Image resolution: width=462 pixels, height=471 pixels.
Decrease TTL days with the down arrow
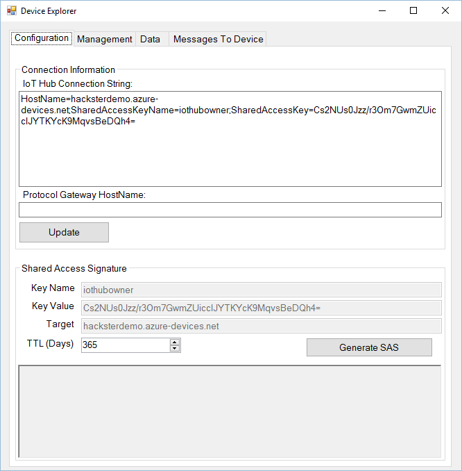(175, 349)
